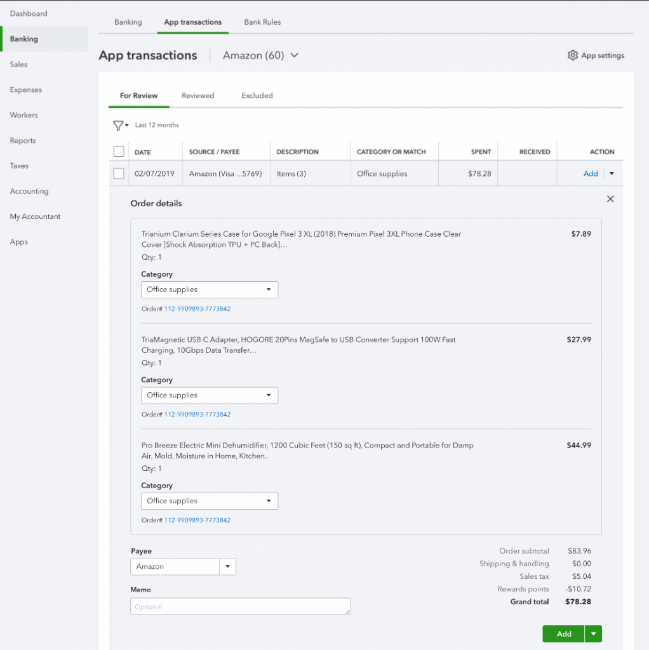Click the Last 12 months filter text
The height and width of the screenshot is (650, 649).
pyautogui.click(x=157, y=125)
